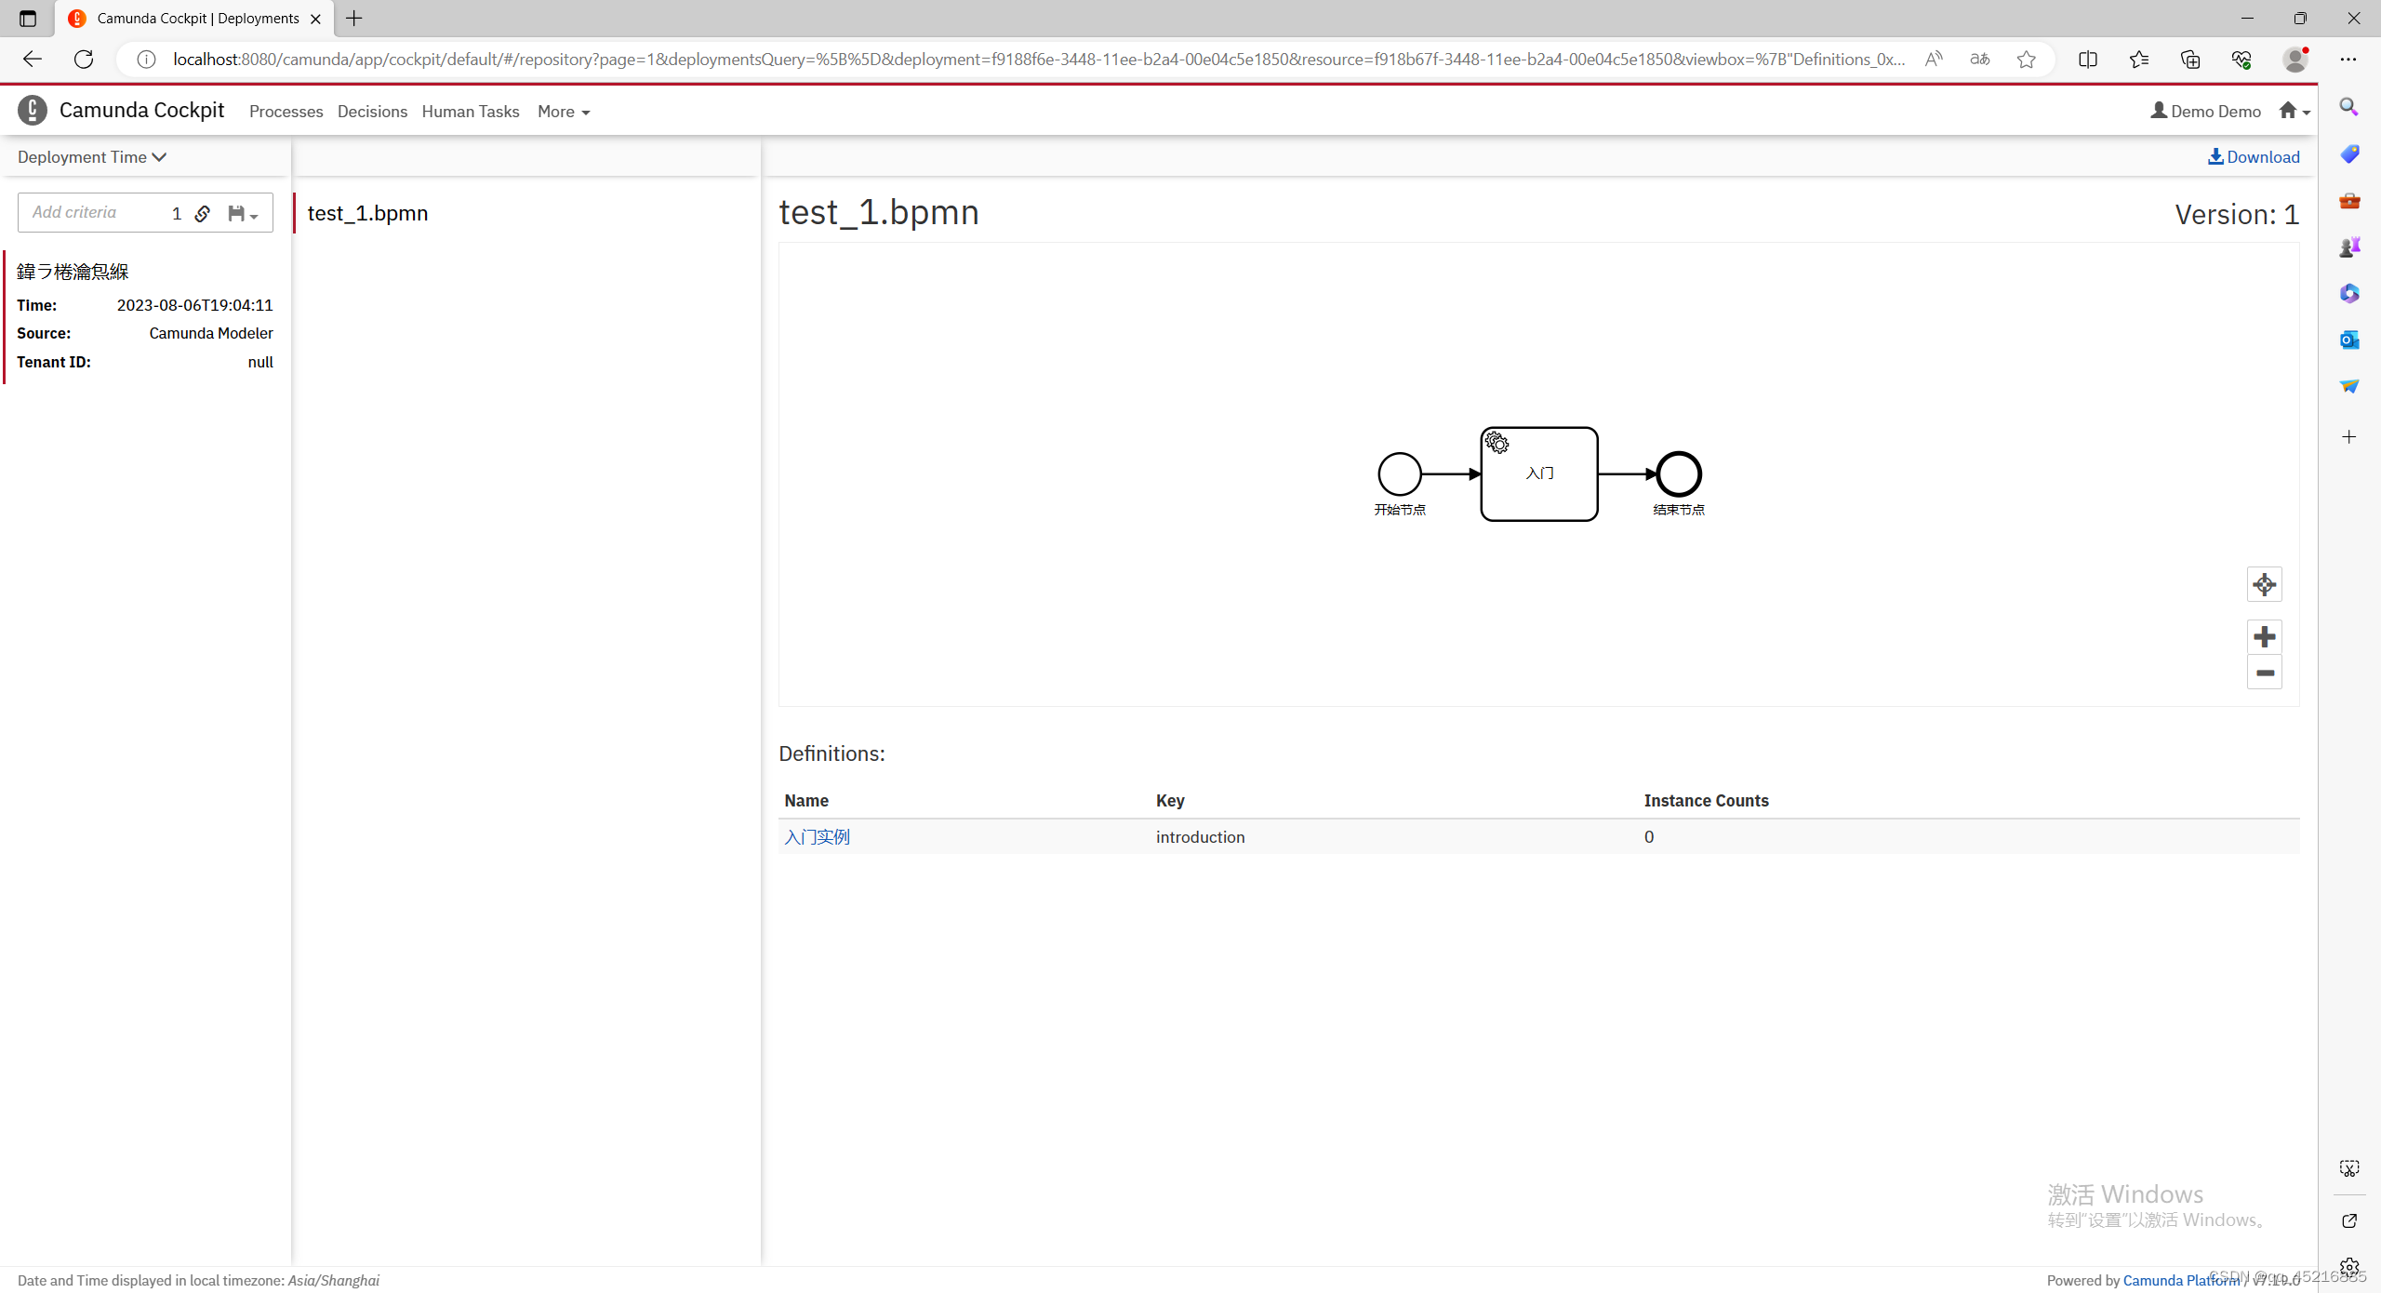Zoom out of the BPMN diagram
The image size is (2381, 1293).
(2264, 673)
